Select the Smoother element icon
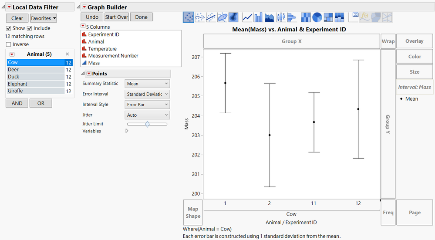This screenshot has height=240, width=435. pyautogui.click(x=200, y=17)
